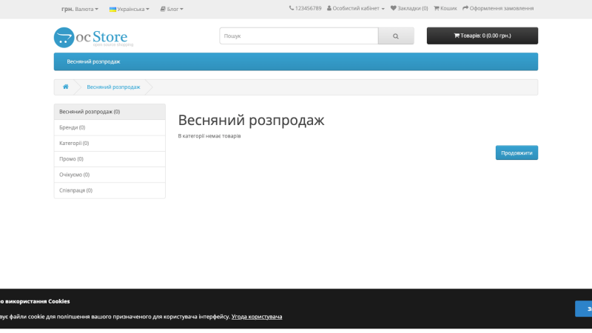This screenshot has height=333, width=592.
Task: Click the heart icon beside Закладки
Action: 394,8
